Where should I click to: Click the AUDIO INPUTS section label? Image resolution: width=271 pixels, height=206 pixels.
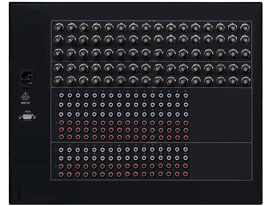[152, 87]
